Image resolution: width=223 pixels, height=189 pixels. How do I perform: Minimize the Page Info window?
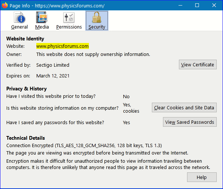(x=180, y=5)
